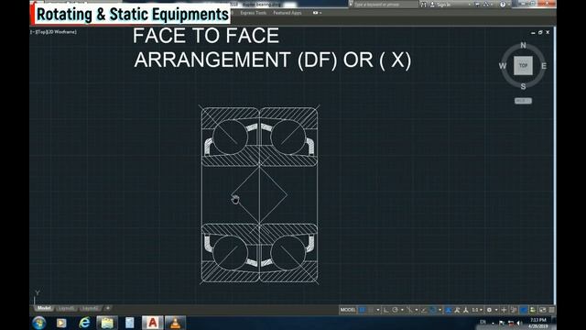The width and height of the screenshot is (586, 330).
Task: Click the ribbon minimize toggle icon
Action: tap(315, 13)
